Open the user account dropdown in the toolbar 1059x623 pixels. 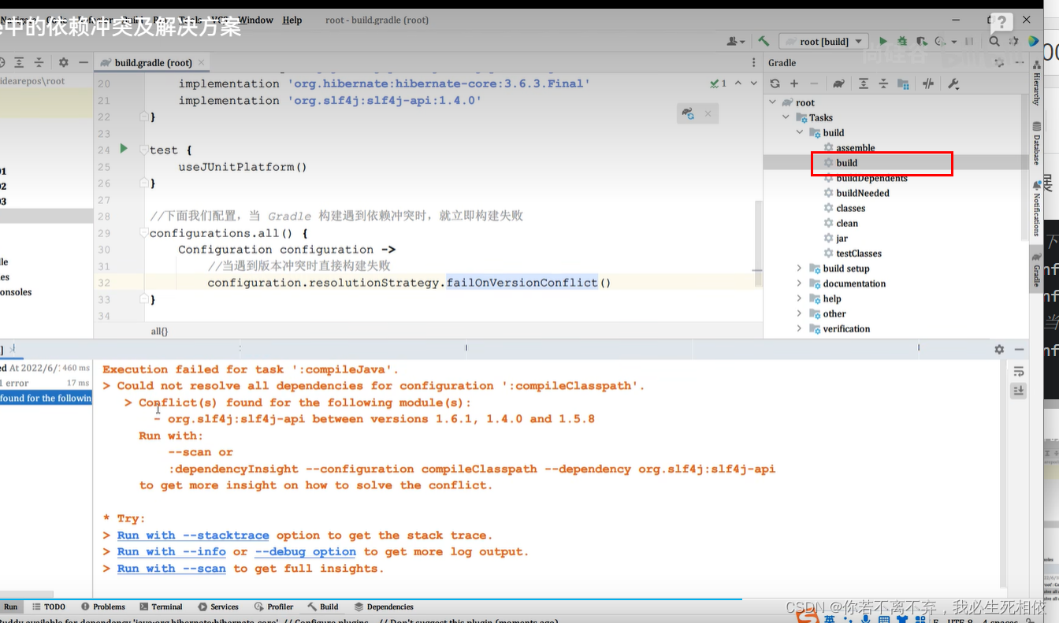[737, 41]
